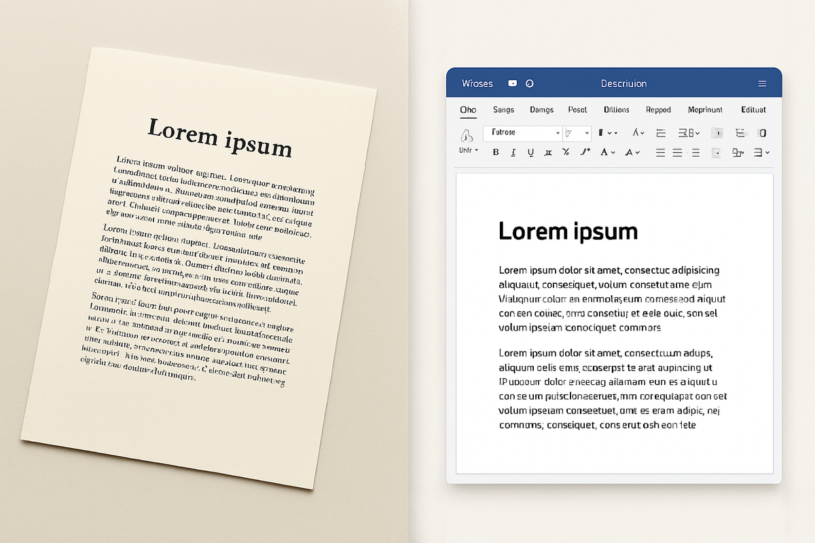The image size is (815, 543).
Task: Switch to the Sangs tab
Action: point(503,109)
